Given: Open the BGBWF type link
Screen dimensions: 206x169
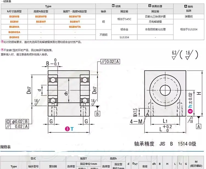Looking at the screenshot, I should pyautogui.click(x=41, y=22).
